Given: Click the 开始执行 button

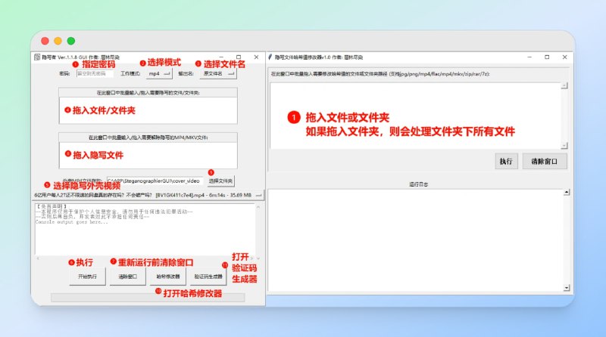Looking at the screenshot, I should (88, 277).
